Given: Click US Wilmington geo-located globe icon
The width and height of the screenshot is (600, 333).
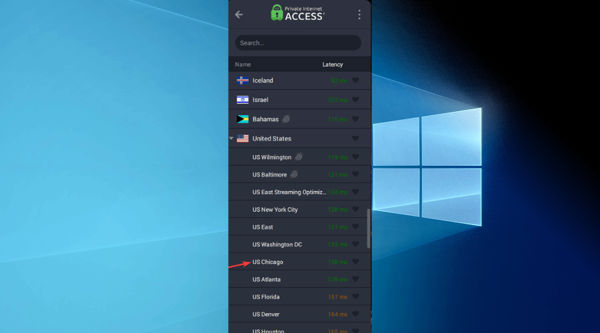Looking at the screenshot, I should tap(299, 157).
